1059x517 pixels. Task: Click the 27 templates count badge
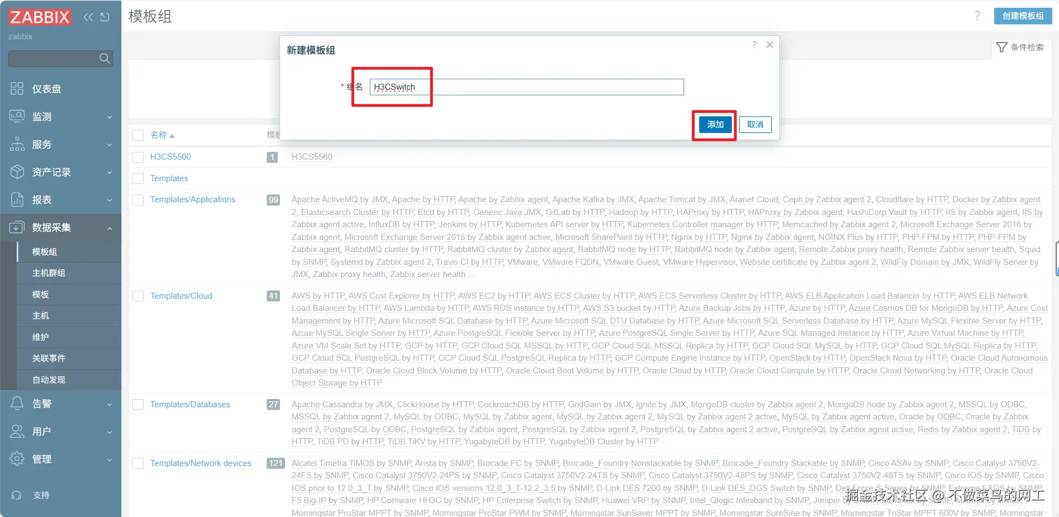273,405
